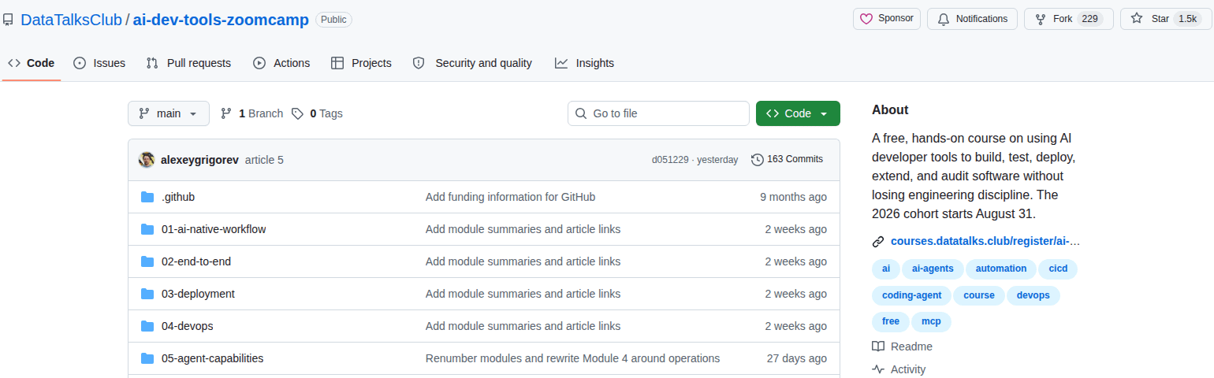Click the About heading
Screen dimensions: 1214x378
pyautogui.click(x=890, y=109)
